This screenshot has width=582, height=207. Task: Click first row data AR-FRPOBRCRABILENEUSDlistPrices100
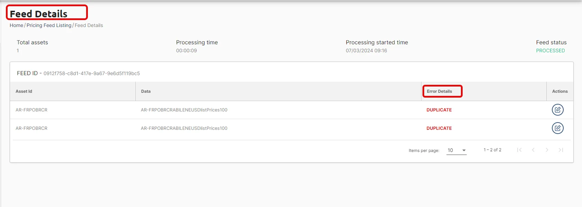pos(184,110)
